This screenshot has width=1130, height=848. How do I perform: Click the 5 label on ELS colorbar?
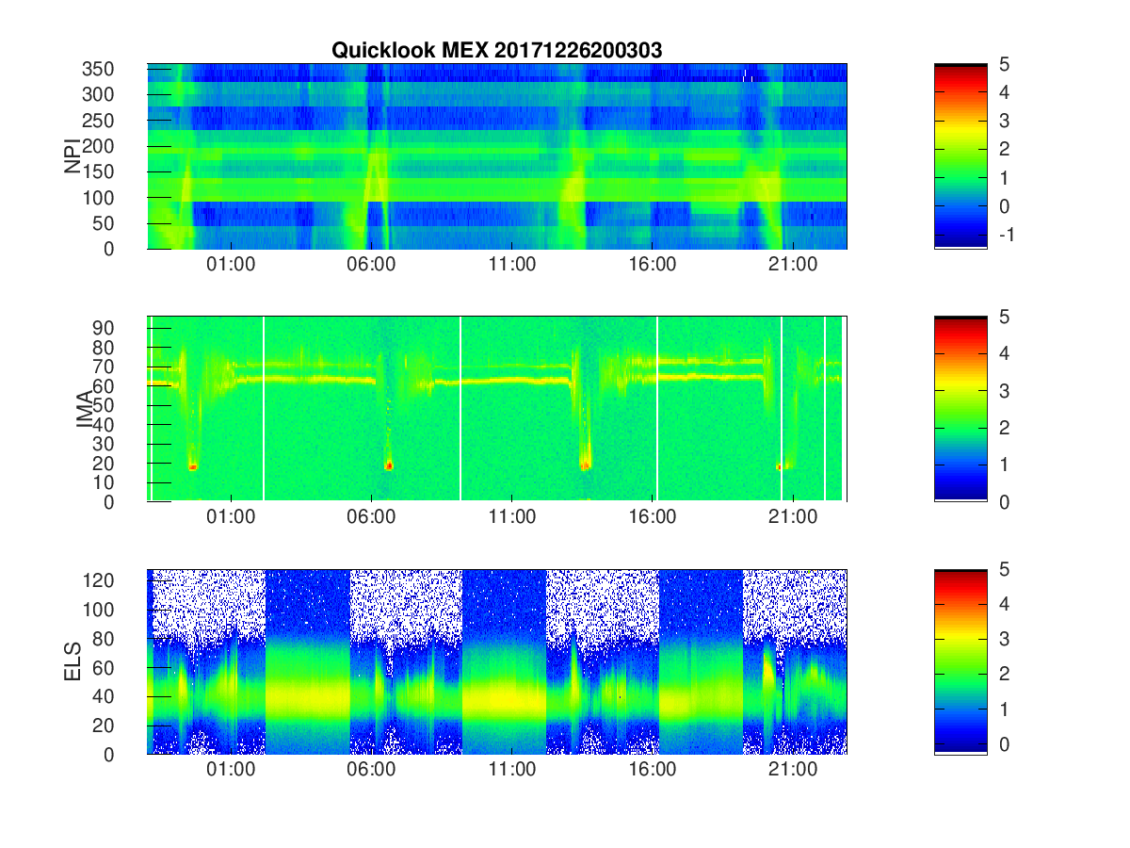[x=1004, y=570]
